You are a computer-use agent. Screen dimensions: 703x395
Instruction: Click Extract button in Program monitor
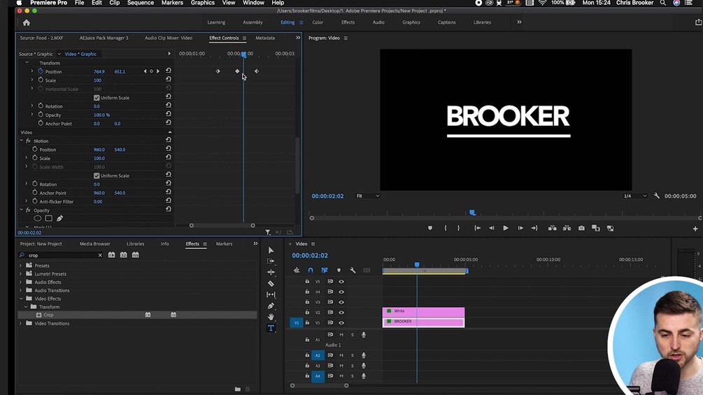point(567,228)
